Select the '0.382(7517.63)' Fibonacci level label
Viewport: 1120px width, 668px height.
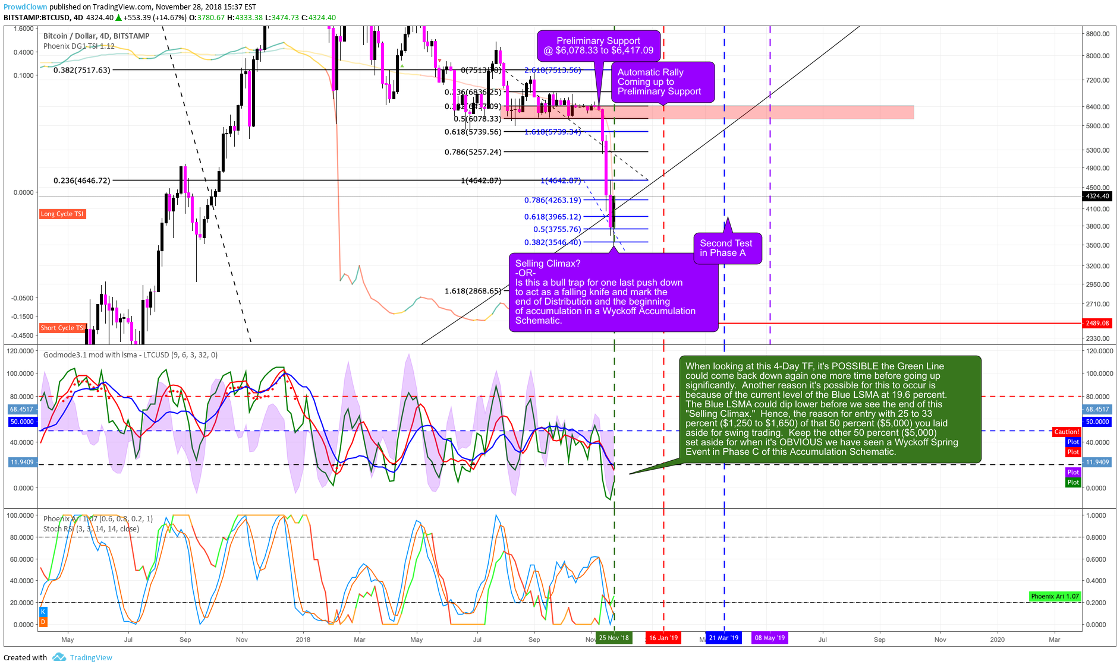pyautogui.click(x=82, y=70)
